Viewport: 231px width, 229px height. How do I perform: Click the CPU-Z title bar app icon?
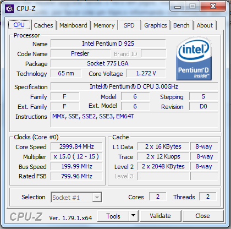pyautogui.click(x=9, y=8)
